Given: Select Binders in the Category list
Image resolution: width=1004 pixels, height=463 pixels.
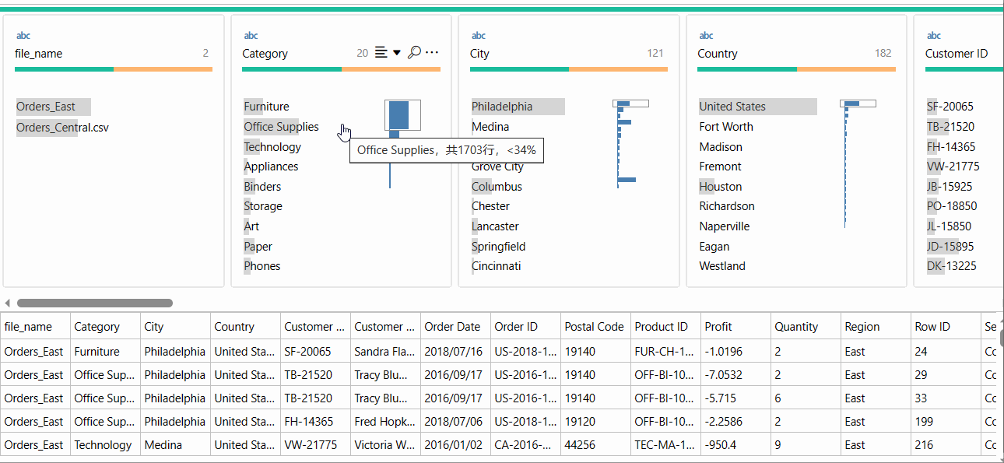Looking at the screenshot, I should (x=262, y=187).
